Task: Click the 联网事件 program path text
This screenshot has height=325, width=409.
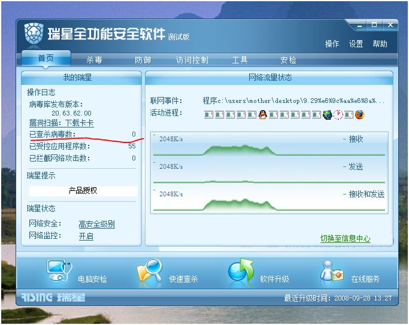Action: (293, 101)
